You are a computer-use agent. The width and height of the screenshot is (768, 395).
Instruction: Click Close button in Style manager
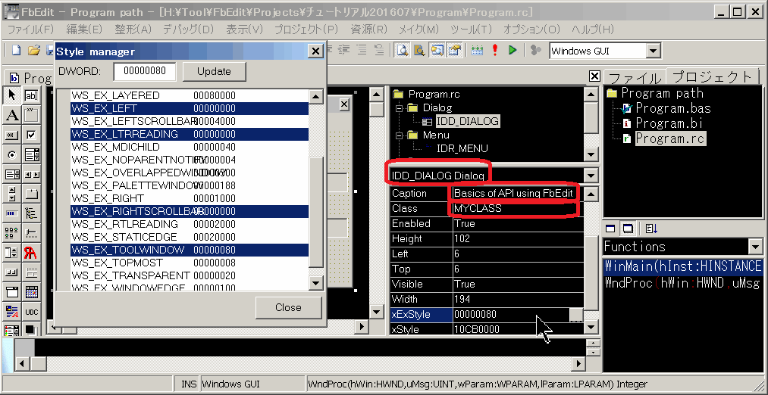[288, 307]
